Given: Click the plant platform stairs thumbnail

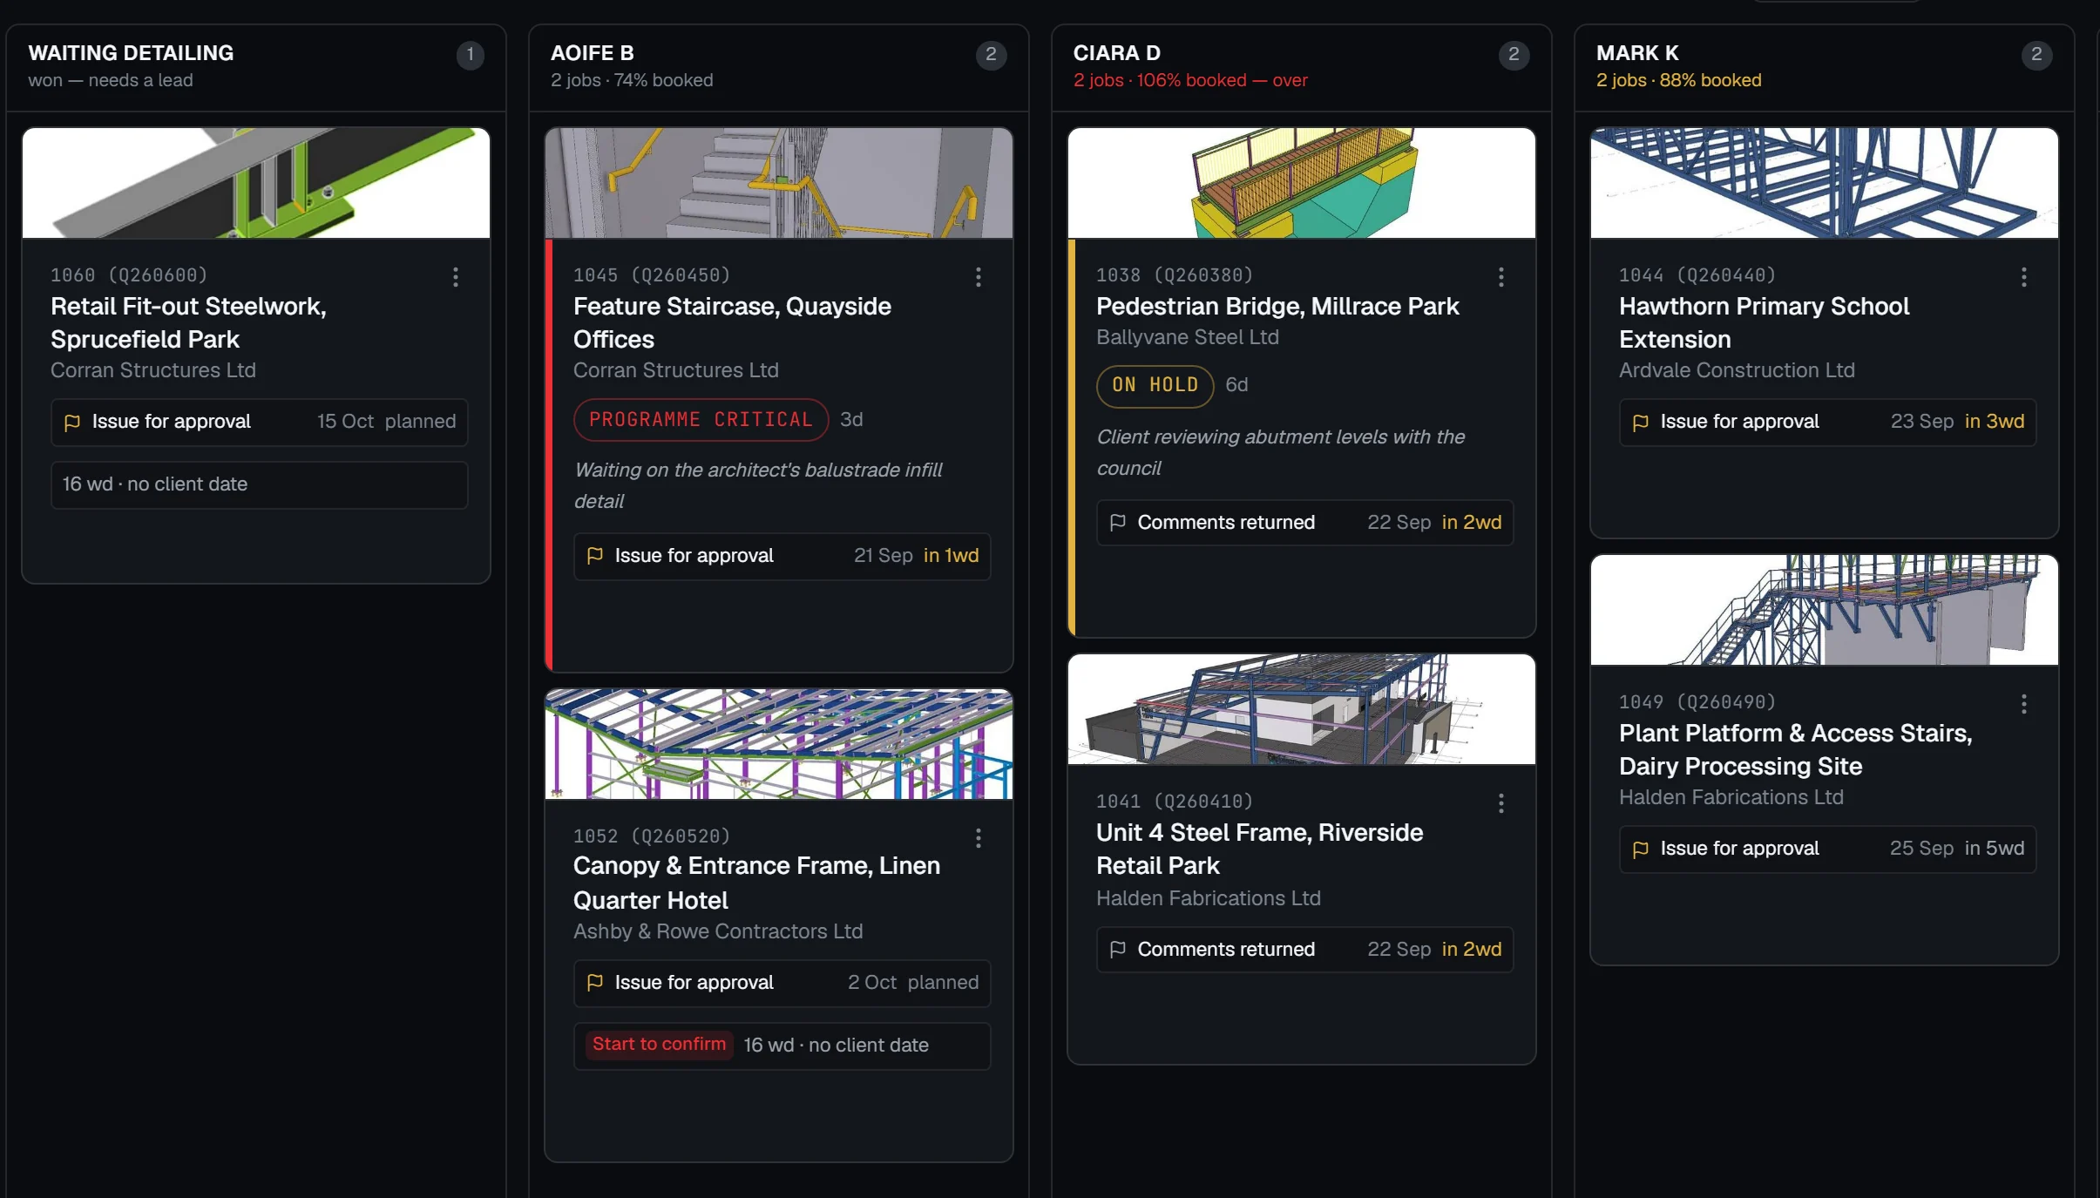Looking at the screenshot, I should [x=1825, y=610].
